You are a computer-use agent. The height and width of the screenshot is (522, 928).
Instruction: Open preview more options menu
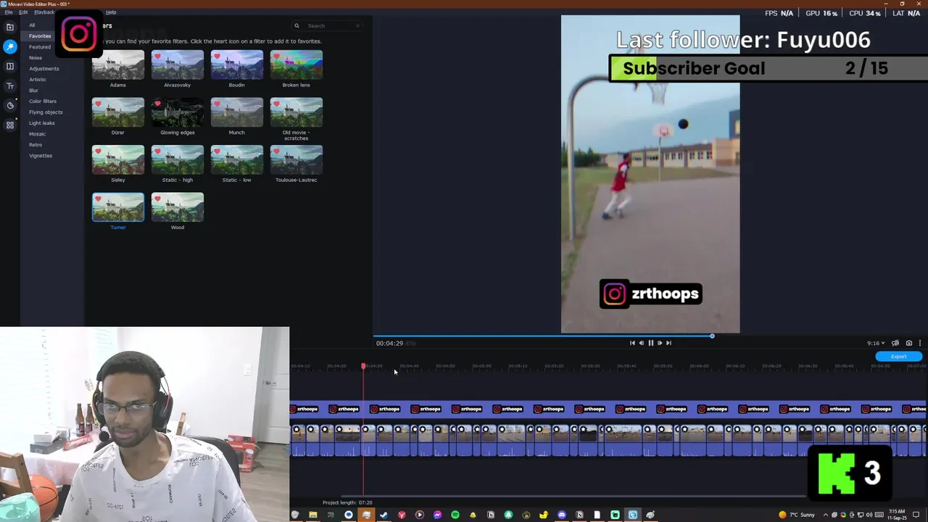pyautogui.click(x=920, y=343)
